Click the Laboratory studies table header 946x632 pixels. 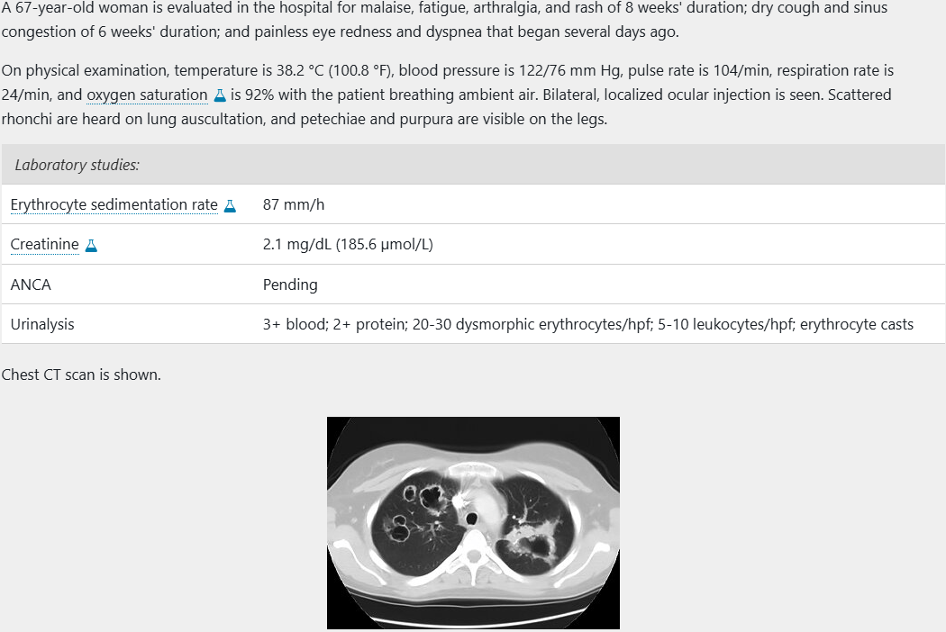[77, 165]
